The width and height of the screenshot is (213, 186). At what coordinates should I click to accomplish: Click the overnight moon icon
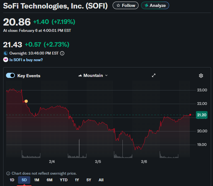6,53
